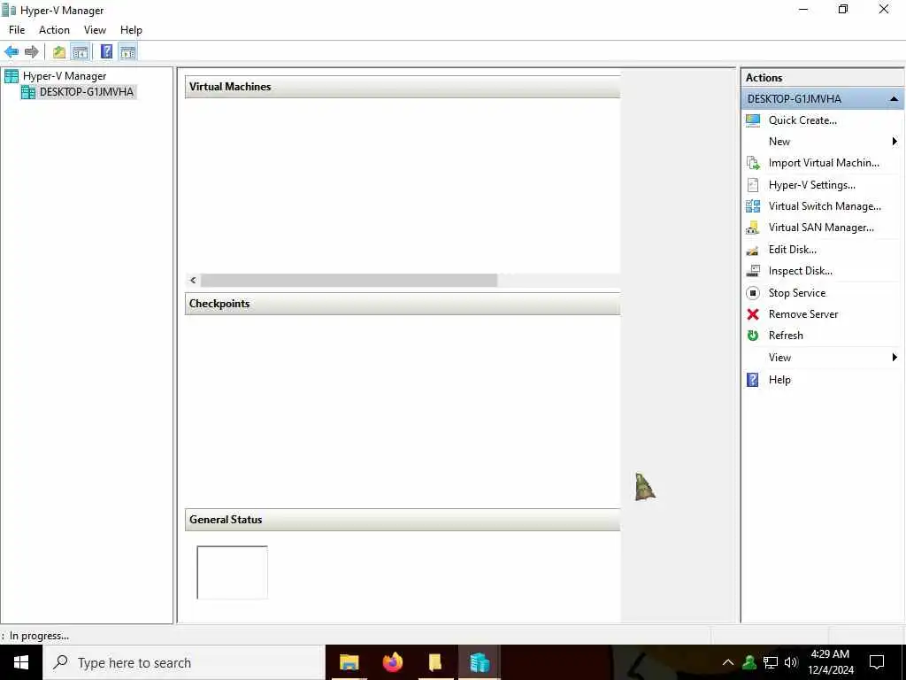Viewport: 906px width, 680px height.
Task: Click the yellow notes taskbar icon
Action: point(435,662)
